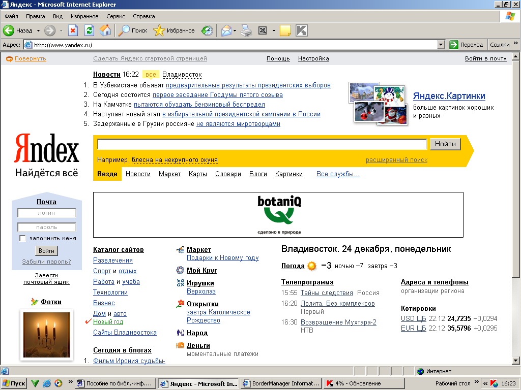This screenshot has width=521, height=390.
Task: Switch search to the Карты tab
Action: point(198,174)
